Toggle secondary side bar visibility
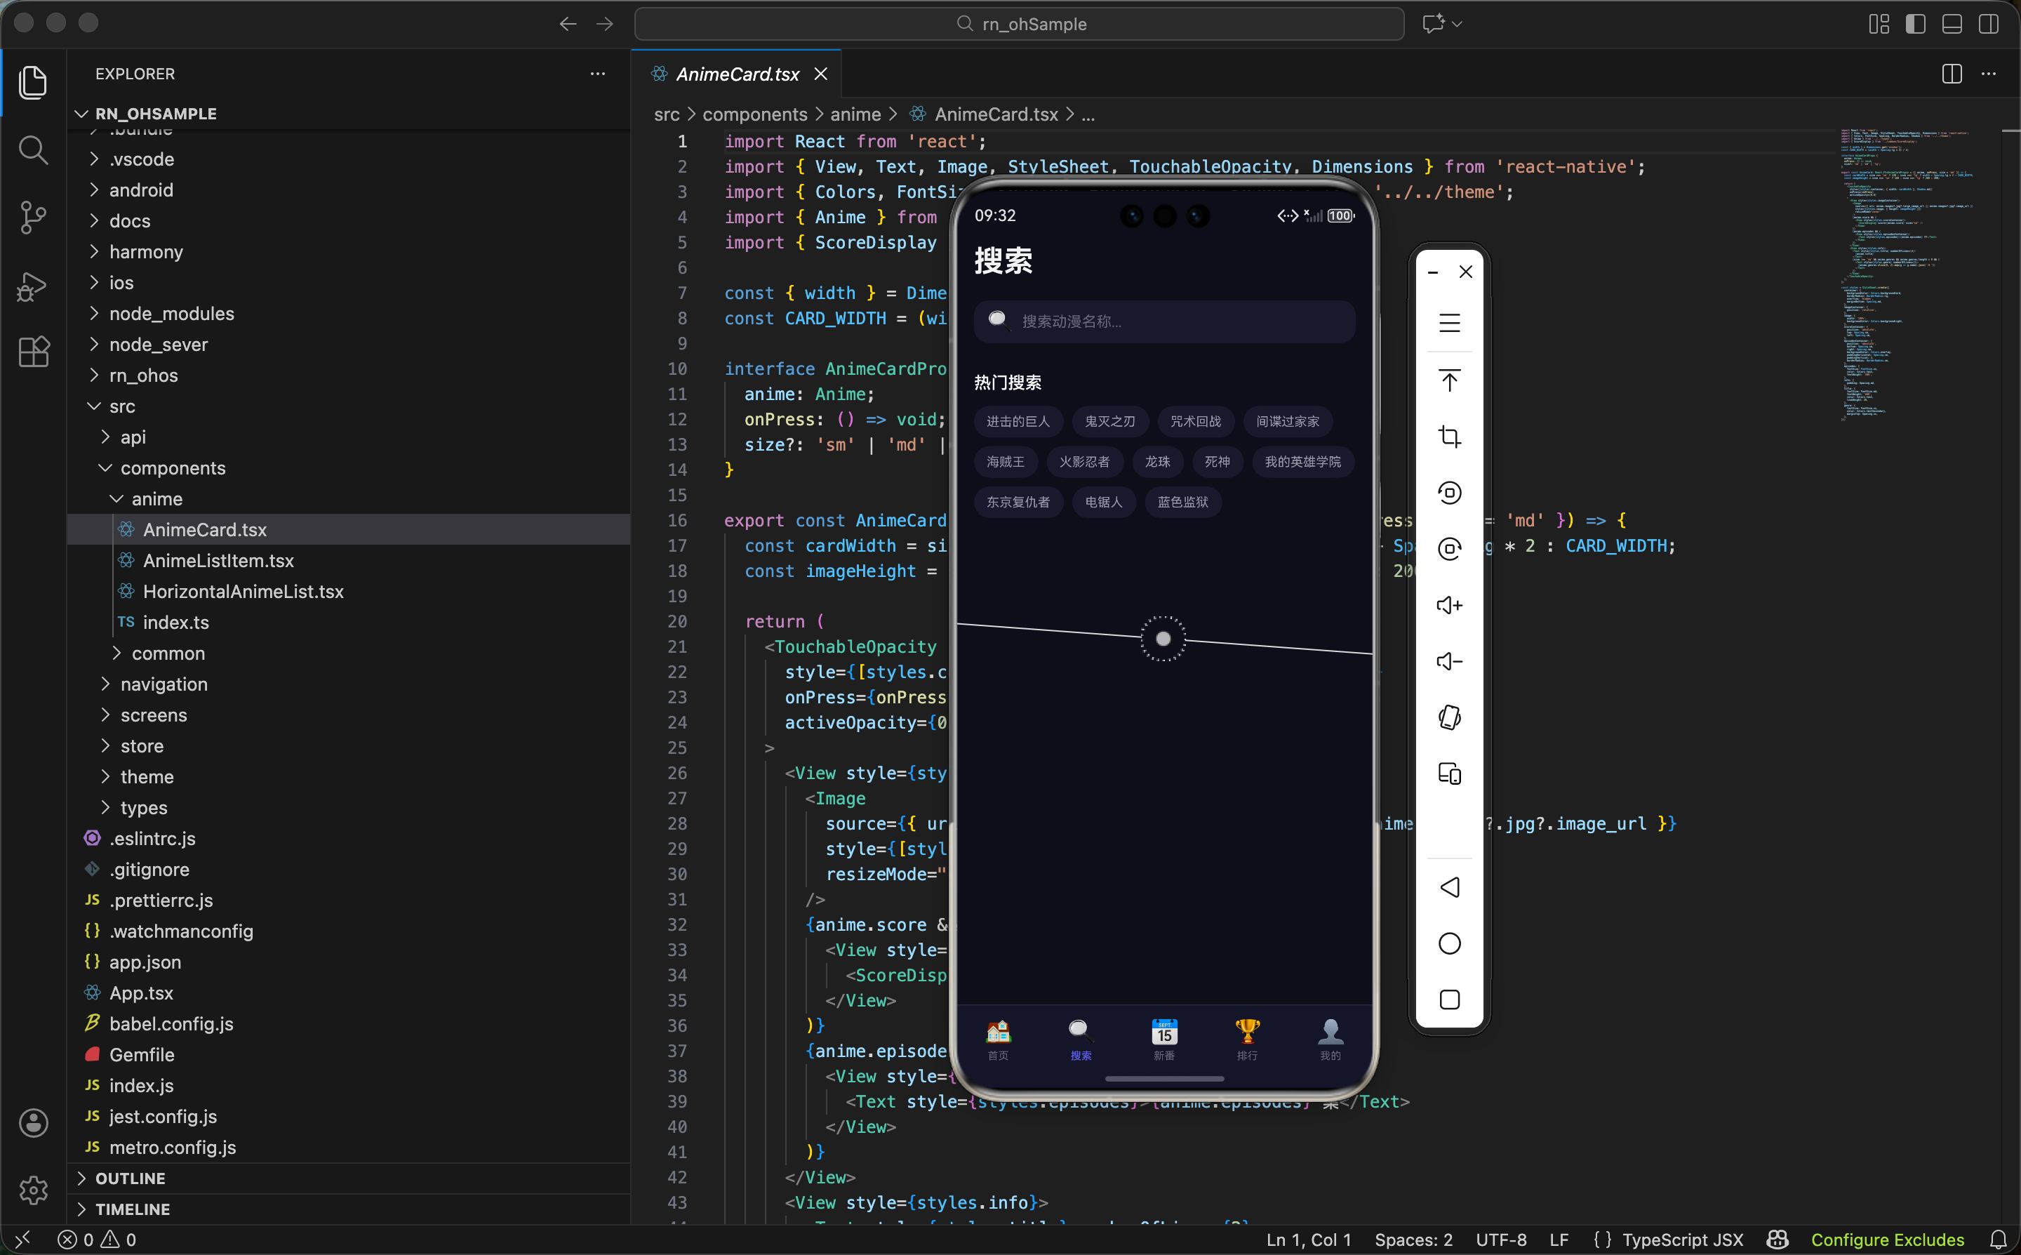This screenshot has width=2021, height=1255. click(1988, 24)
